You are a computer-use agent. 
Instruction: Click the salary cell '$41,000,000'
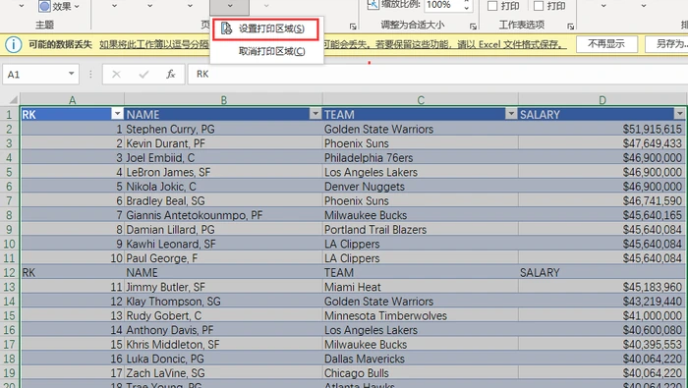click(602, 315)
